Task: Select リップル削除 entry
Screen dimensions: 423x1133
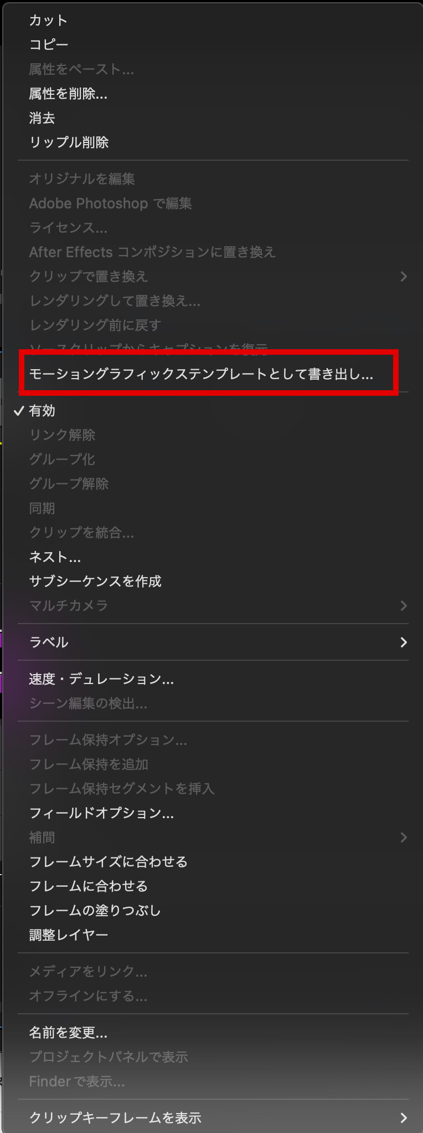Action: 69,142
